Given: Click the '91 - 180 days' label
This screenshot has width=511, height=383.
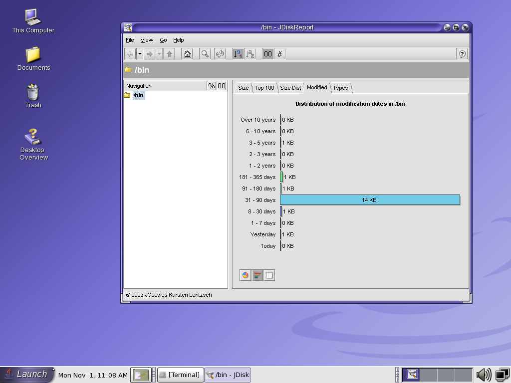Looking at the screenshot, I should (x=259, y=189).
